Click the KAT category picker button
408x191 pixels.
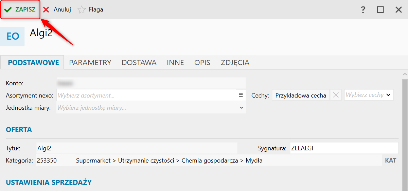(391, 161)
